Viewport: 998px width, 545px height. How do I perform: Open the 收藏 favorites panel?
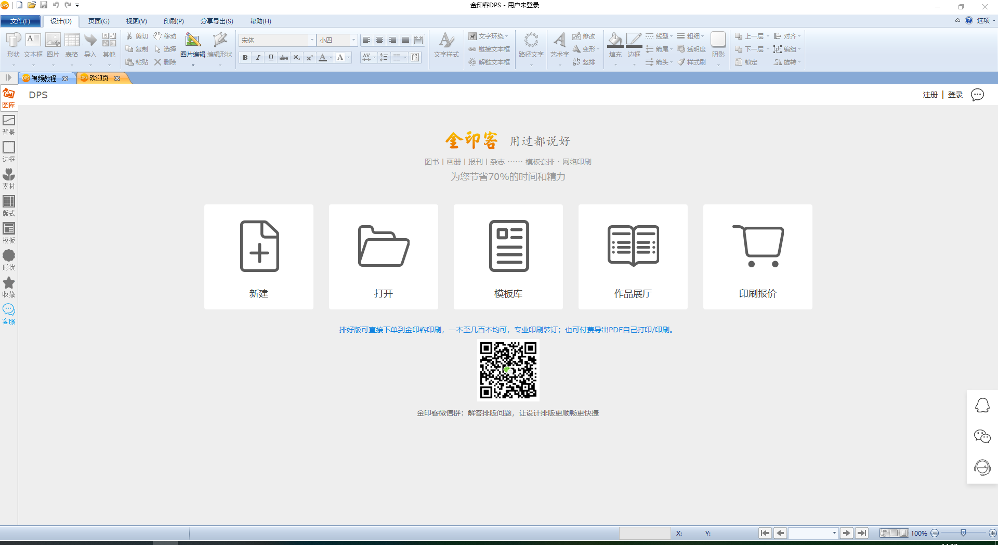(9, 287)
